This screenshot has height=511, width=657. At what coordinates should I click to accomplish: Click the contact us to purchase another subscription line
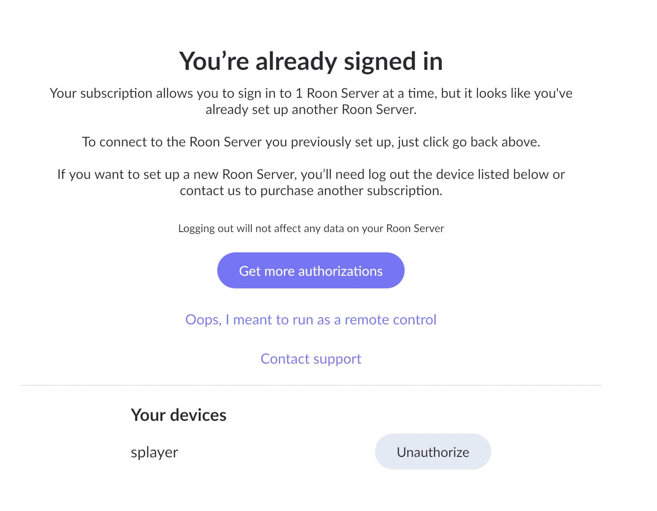click(x=311, y=191)
